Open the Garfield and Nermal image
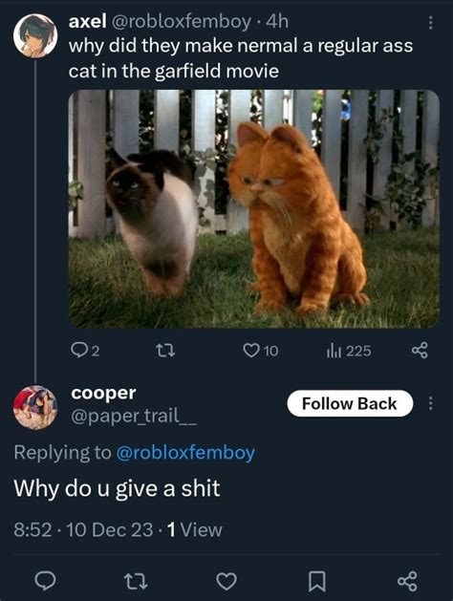This screenshot has width=453, height=601. (x=254, y=209)
